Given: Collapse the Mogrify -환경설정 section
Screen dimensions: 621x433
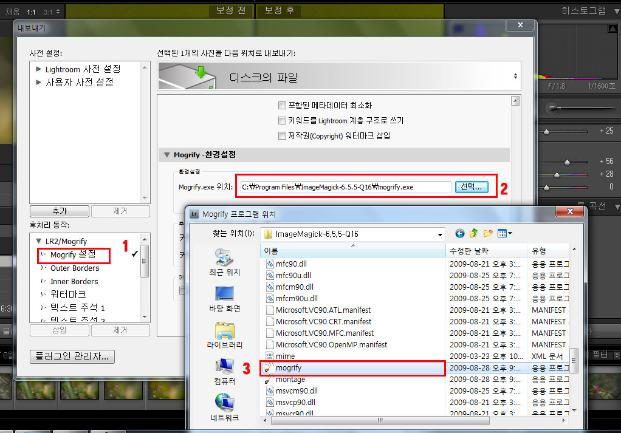Looking at the screenshot, I should pyautogui.click(x=167, y=155).
